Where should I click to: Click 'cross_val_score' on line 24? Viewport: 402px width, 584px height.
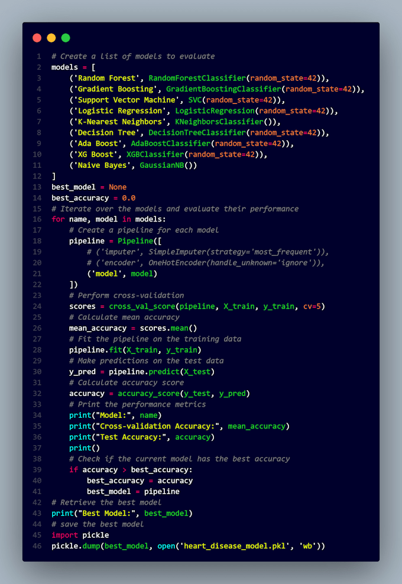(x=142, y=307)
